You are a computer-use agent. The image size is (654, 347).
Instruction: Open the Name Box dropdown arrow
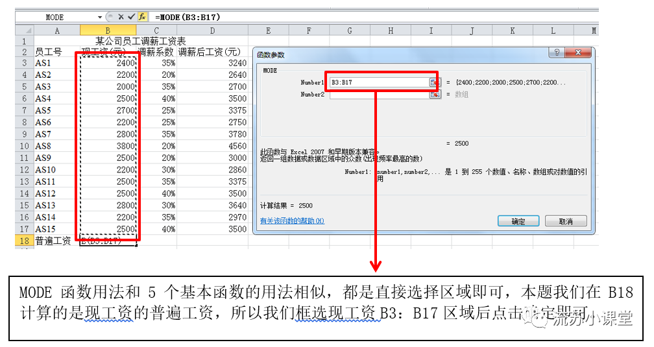coord(100,17)
